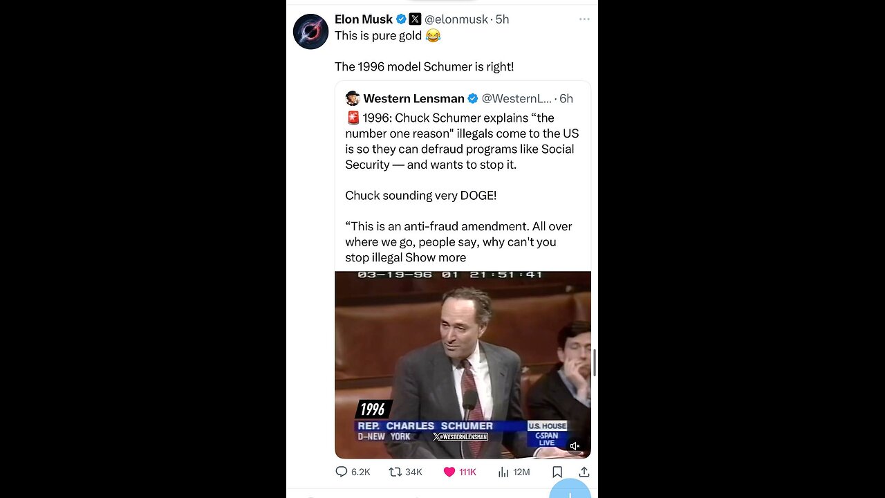
Task: Open the quoted post's 6h timestamp
Action: [x=566, y=98]
